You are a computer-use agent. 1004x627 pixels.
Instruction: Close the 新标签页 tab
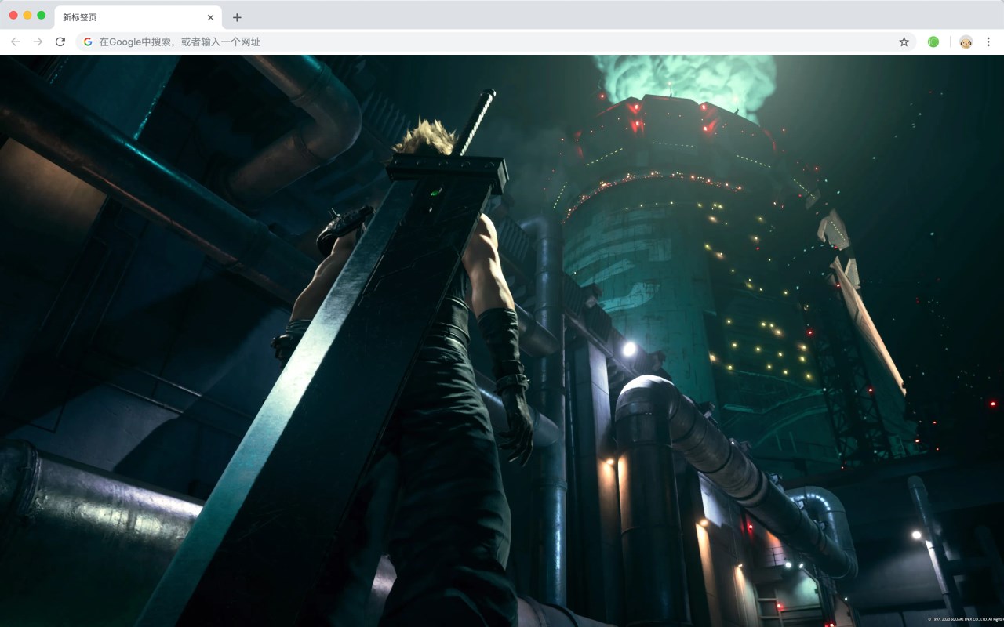pos(210,17)
